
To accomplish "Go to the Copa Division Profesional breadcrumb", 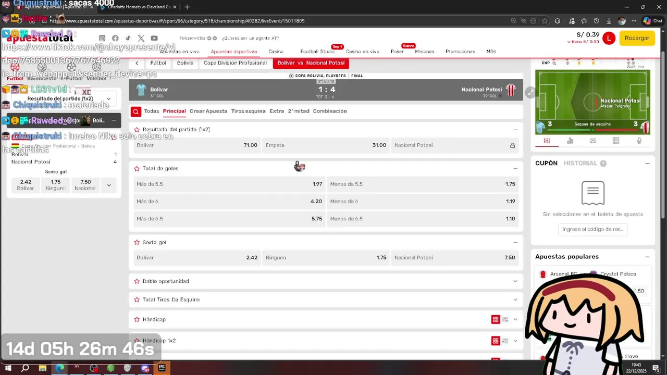I will point(235,63).
